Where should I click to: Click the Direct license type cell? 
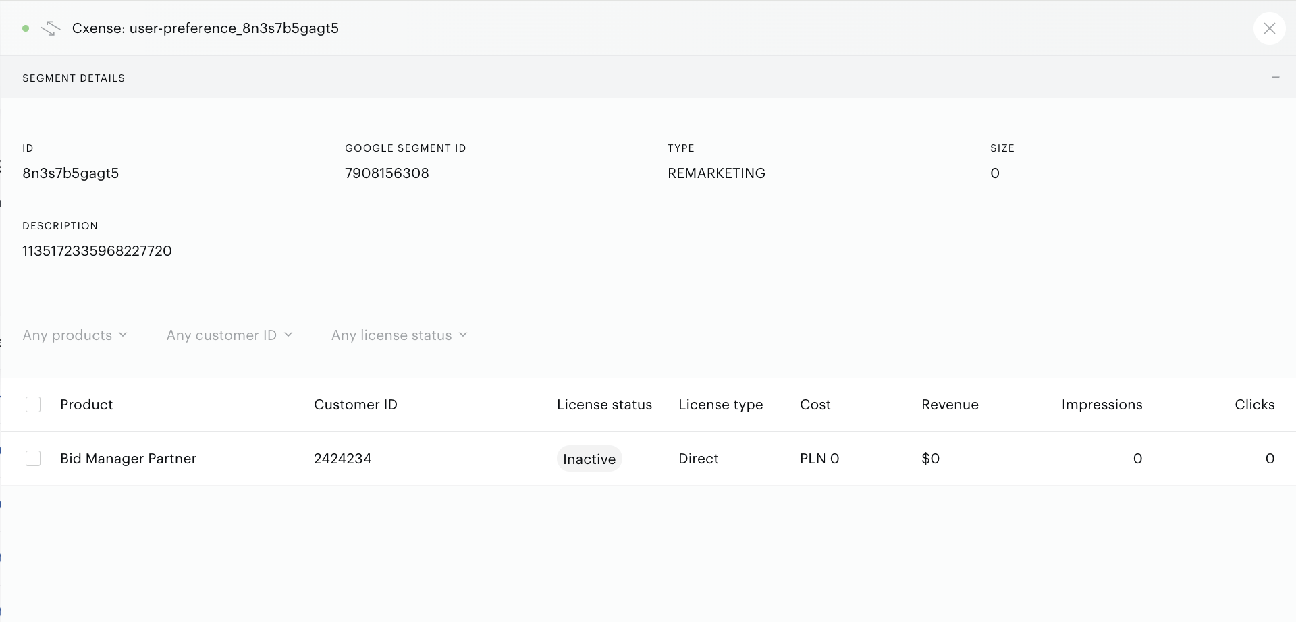click(698, 459)
